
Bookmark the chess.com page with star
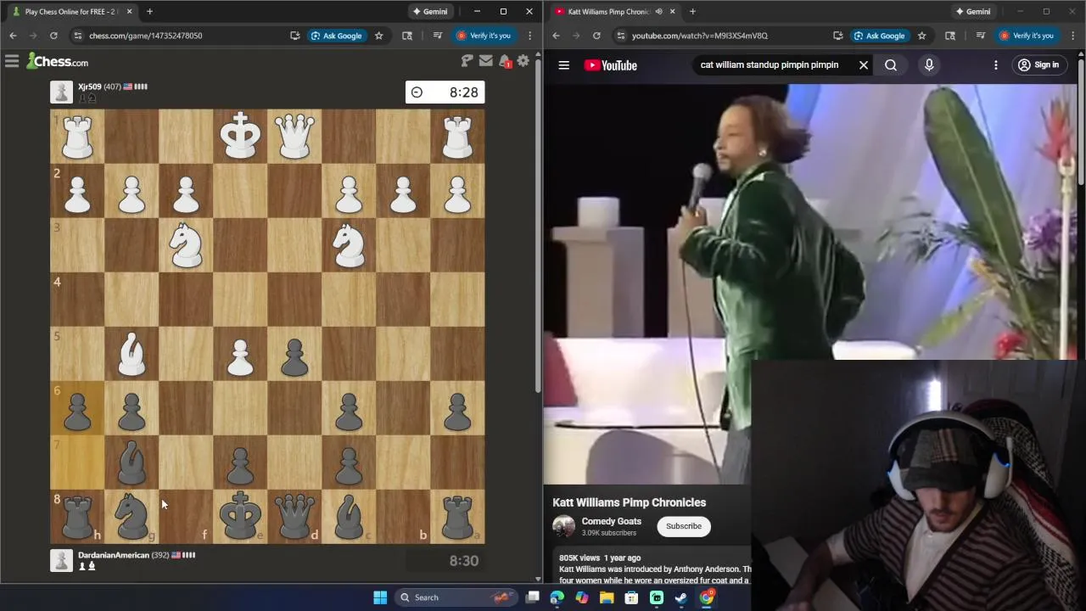coord(379,36)
